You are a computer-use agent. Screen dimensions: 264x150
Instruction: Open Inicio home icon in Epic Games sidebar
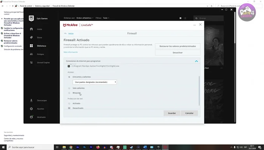click(31, 29)
